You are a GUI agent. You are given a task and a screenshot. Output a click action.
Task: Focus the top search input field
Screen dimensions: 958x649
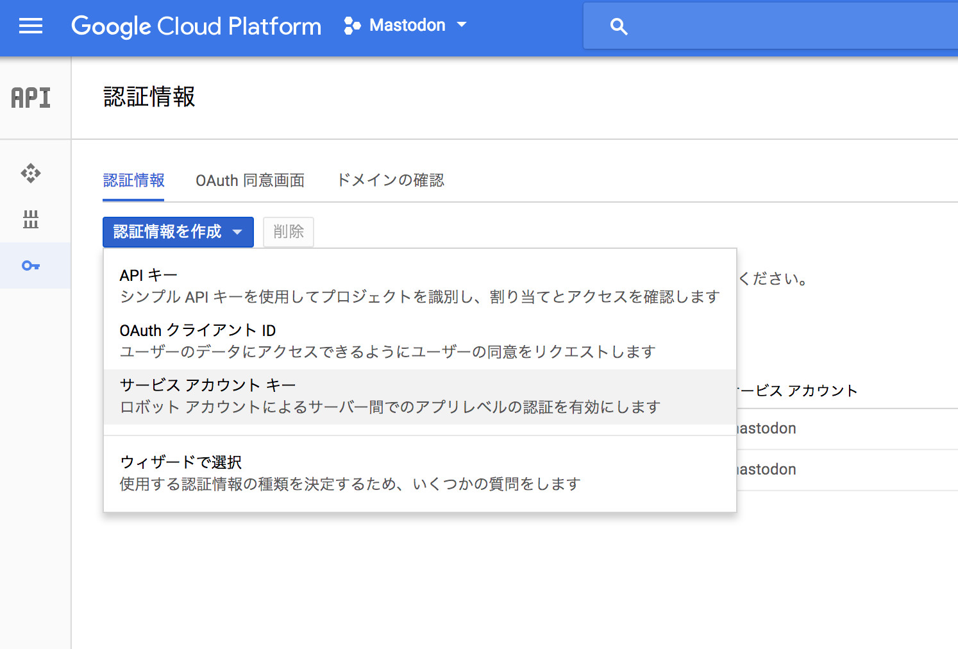tap(789, 26)
